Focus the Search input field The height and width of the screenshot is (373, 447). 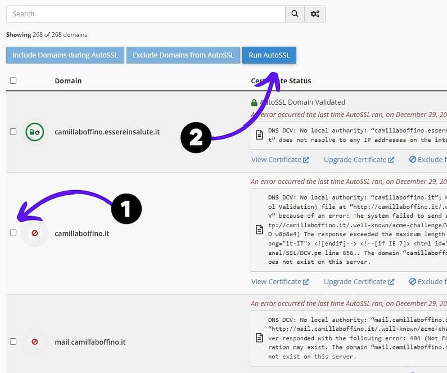[146, 14]
